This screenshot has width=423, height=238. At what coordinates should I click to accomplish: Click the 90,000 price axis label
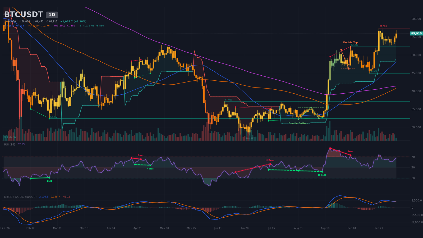coord(416,19)
